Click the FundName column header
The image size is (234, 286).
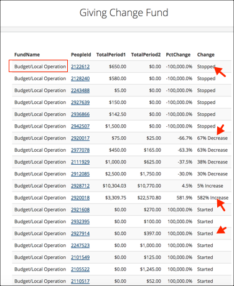(27, 55)
